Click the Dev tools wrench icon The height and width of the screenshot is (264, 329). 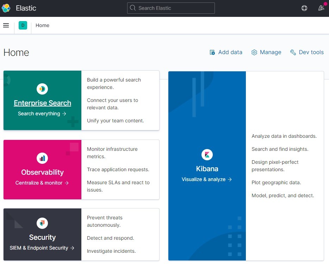click(x=293, y=52)
